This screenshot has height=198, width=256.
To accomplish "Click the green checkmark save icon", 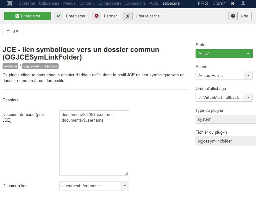I will (x=59, y=16).
